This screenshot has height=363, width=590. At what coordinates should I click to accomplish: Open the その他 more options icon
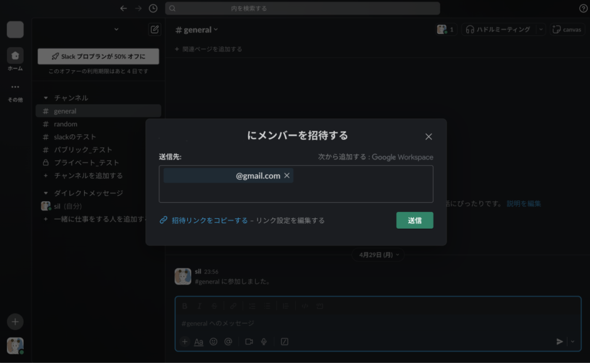15,88
